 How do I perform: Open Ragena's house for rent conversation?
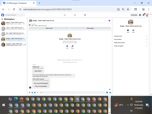click(13, 23)
